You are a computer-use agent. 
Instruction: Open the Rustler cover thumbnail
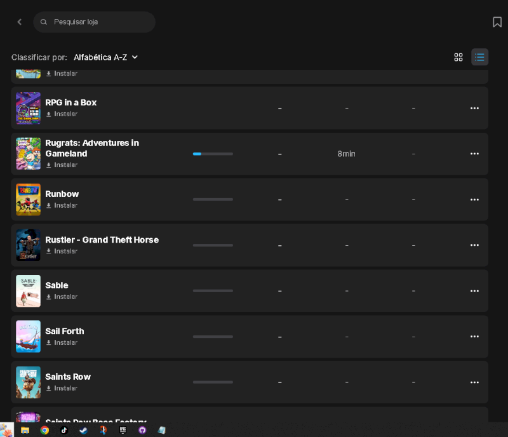tap(28, 245)
